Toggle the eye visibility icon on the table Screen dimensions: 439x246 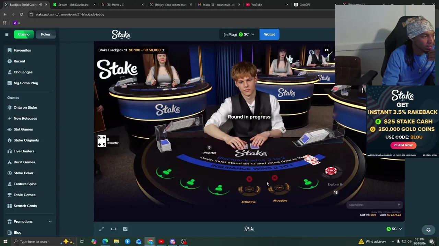327,50
